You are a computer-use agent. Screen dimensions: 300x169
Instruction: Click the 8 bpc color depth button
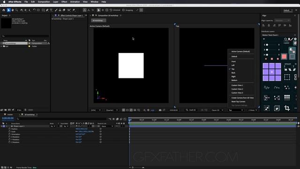click(19, 110)
